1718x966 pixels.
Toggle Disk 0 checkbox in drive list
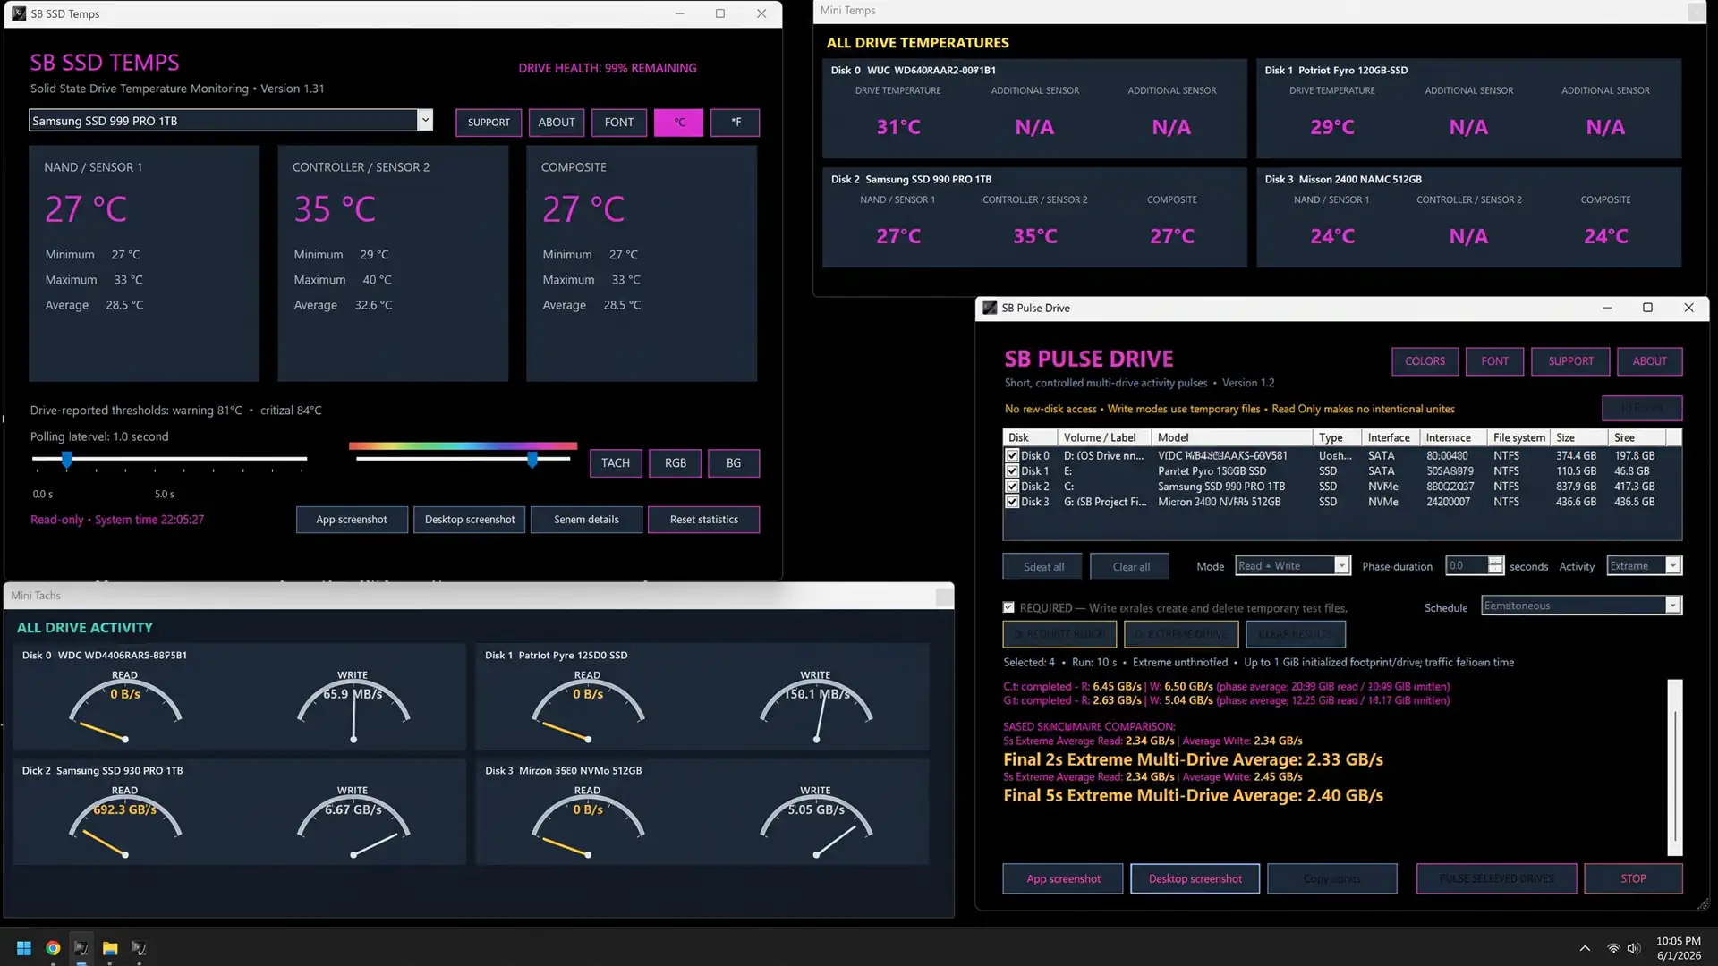[1012, 455]
